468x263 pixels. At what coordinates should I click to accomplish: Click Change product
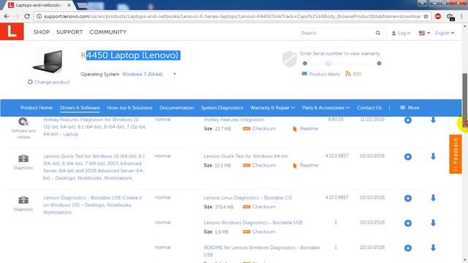pyautogui.click(x=49, y=82)
